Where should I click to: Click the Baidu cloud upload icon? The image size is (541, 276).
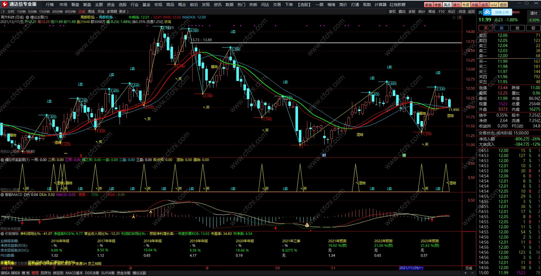coord(487,12)
